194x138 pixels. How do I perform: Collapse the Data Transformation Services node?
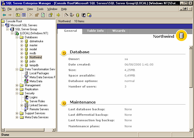click(x=17, y=69)
